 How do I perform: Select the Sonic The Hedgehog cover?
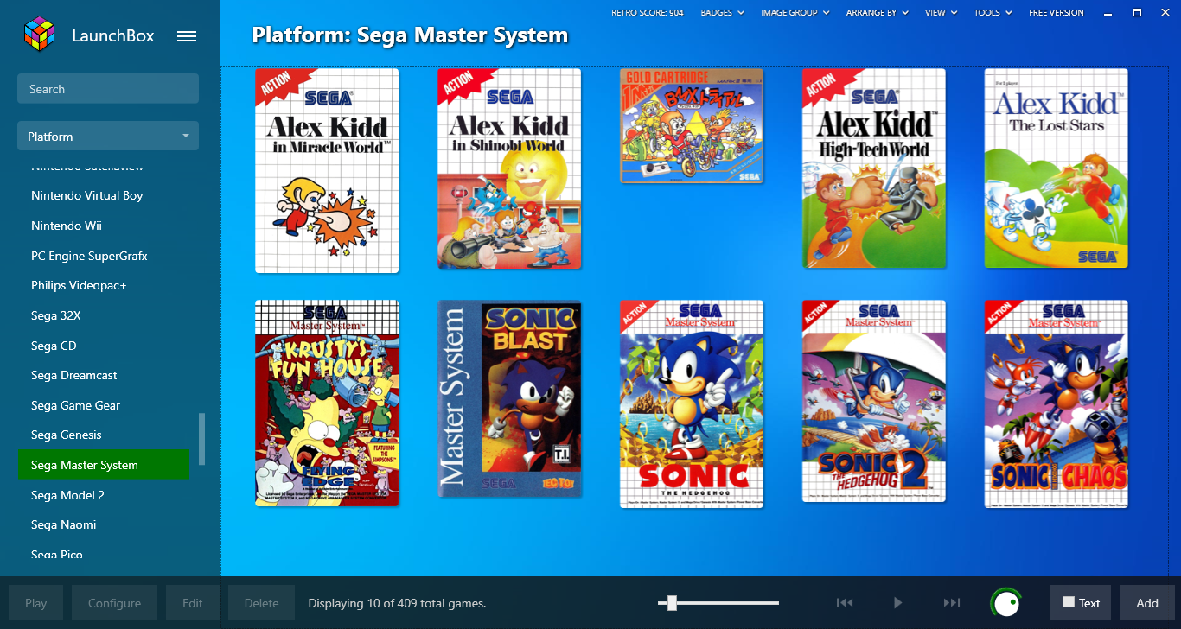point(692,404)
